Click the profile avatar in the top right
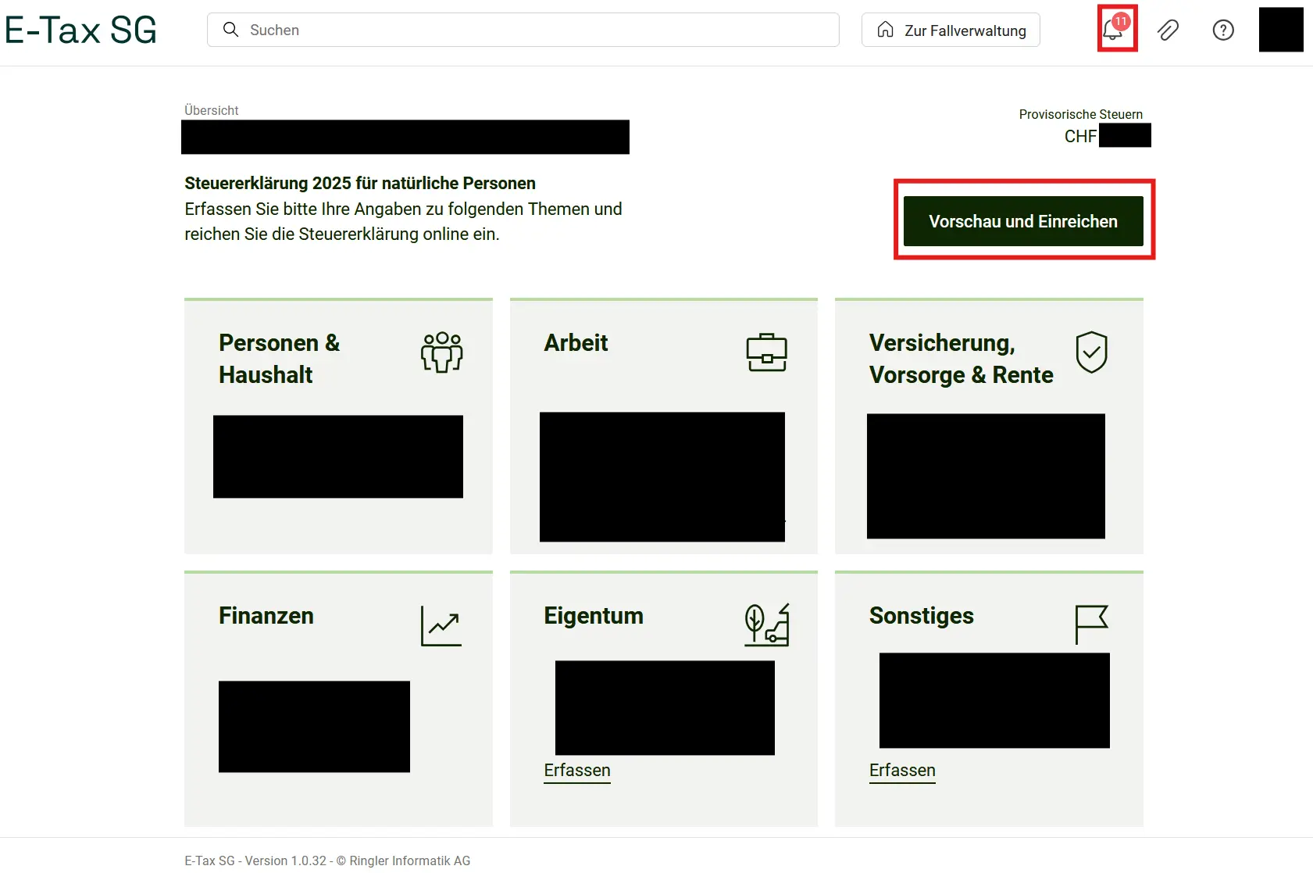The image size is (1313, 873). [x=1280, y=30]
